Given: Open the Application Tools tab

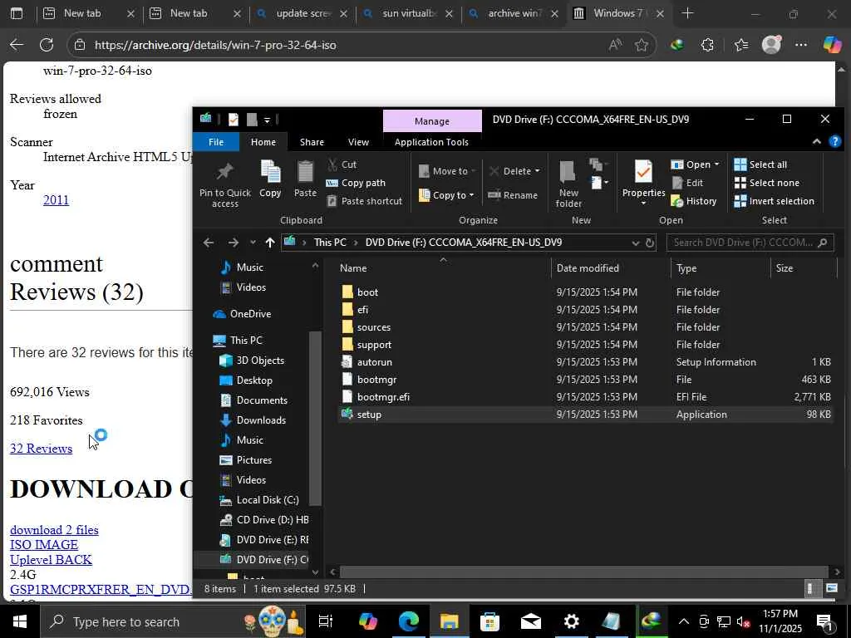Looking at the screenshot, I should (431, 142).
